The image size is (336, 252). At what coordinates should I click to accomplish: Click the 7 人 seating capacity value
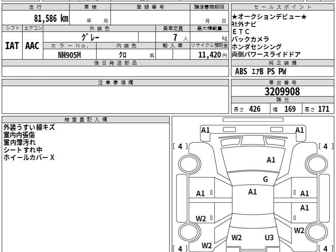180,37
